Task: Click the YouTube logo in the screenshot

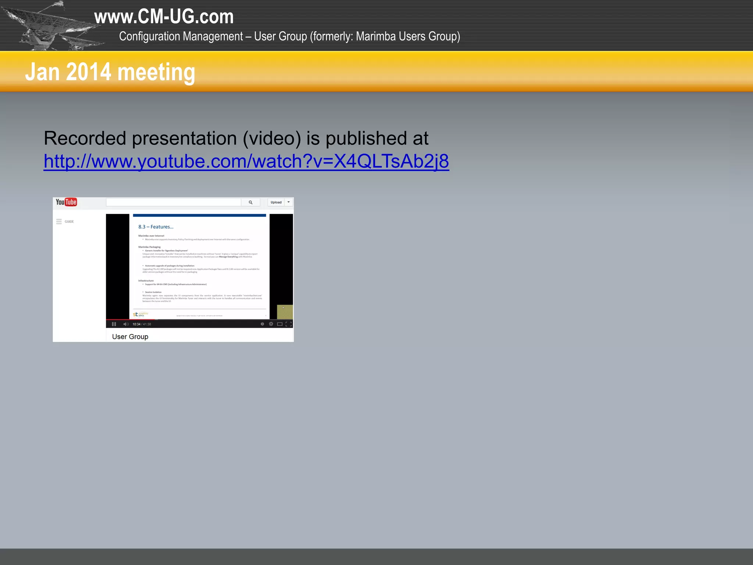Action: click(x=66, y=202)
